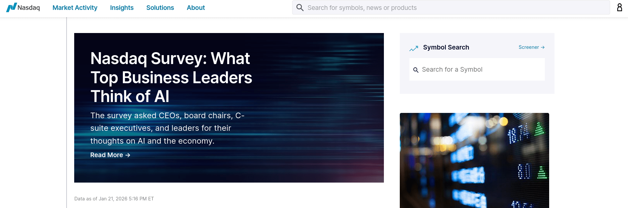Click the magnifier icon in the Symbol Search box
Image resolution: width=628 pixels, height=208 pixels.
pos(416,70)
